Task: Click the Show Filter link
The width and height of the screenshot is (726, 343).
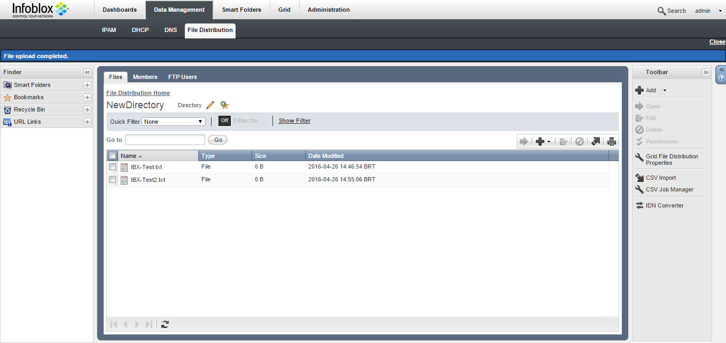Action: 294,121
